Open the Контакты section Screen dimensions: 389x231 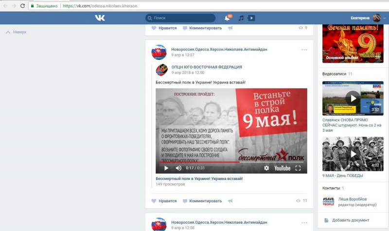click(x=331, y=188)
